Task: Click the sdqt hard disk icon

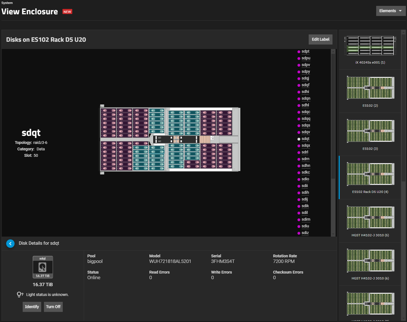Action: 43,267
